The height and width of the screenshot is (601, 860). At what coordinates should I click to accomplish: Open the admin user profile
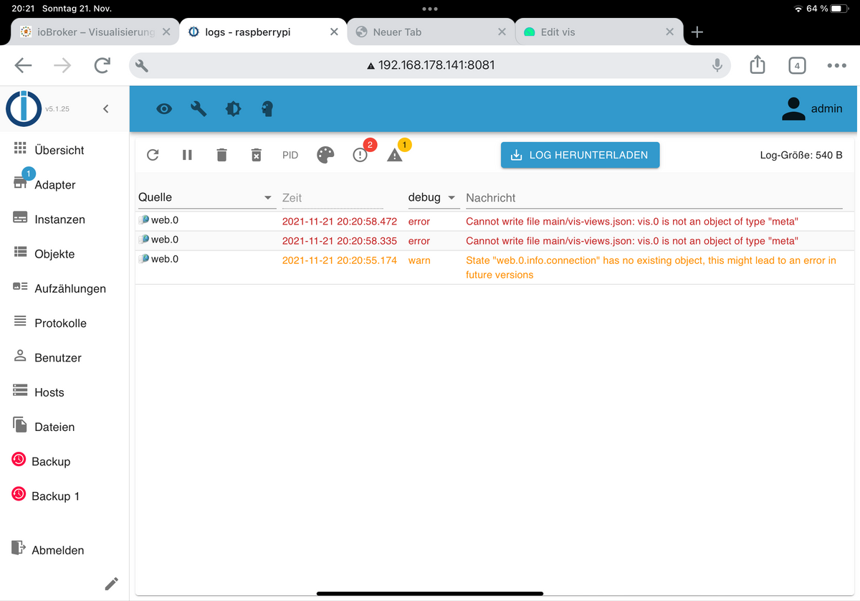pyautogui.click(x=812, y=109)
